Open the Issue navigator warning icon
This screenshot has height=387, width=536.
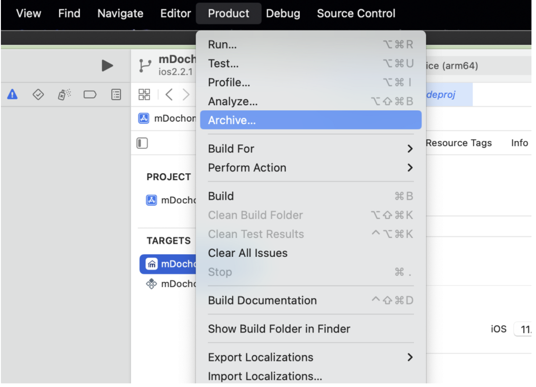coord(12,94)
